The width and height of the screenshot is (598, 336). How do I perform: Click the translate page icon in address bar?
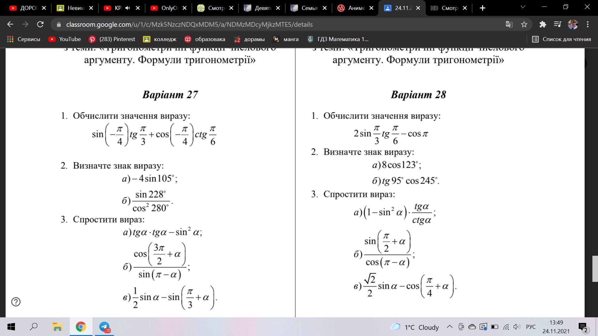tap(509, 24)
